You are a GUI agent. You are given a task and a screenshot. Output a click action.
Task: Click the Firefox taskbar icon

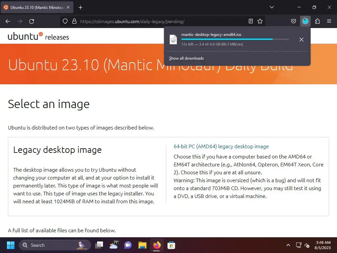click(x=157, y=245)
